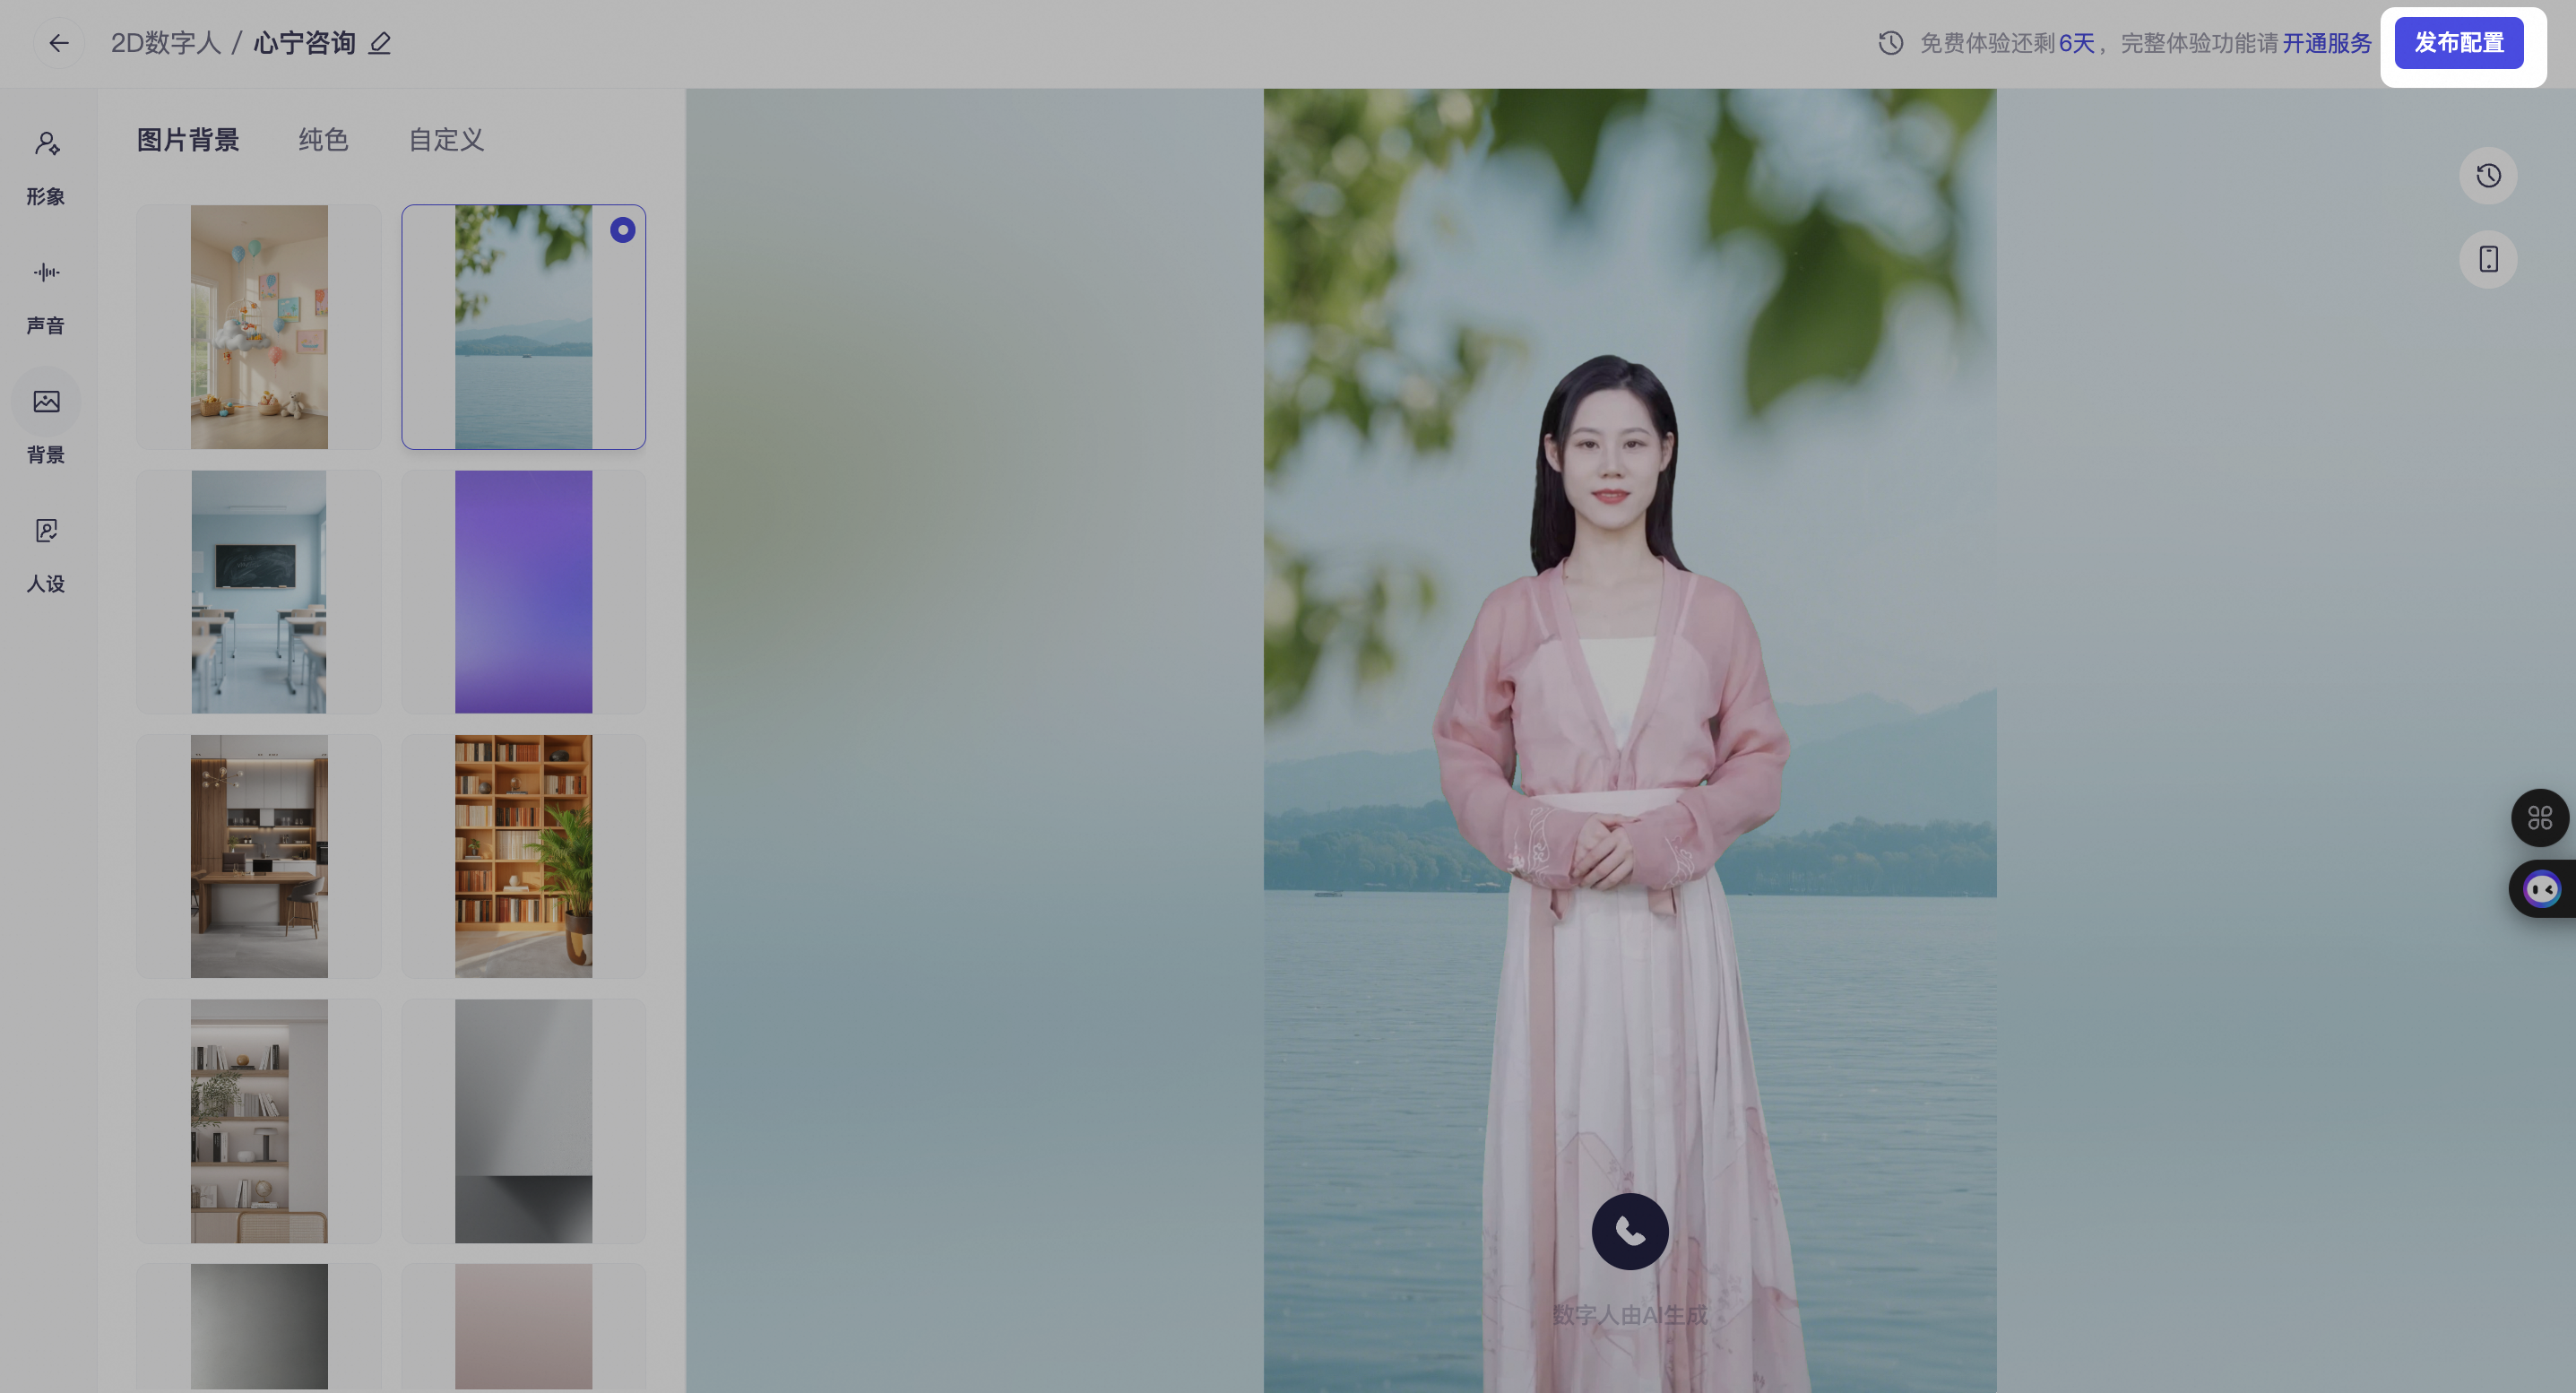The image size is (2576, 1393).
Task: Click the 2D数字人 breadcrumb
Action: click(165, 43)
